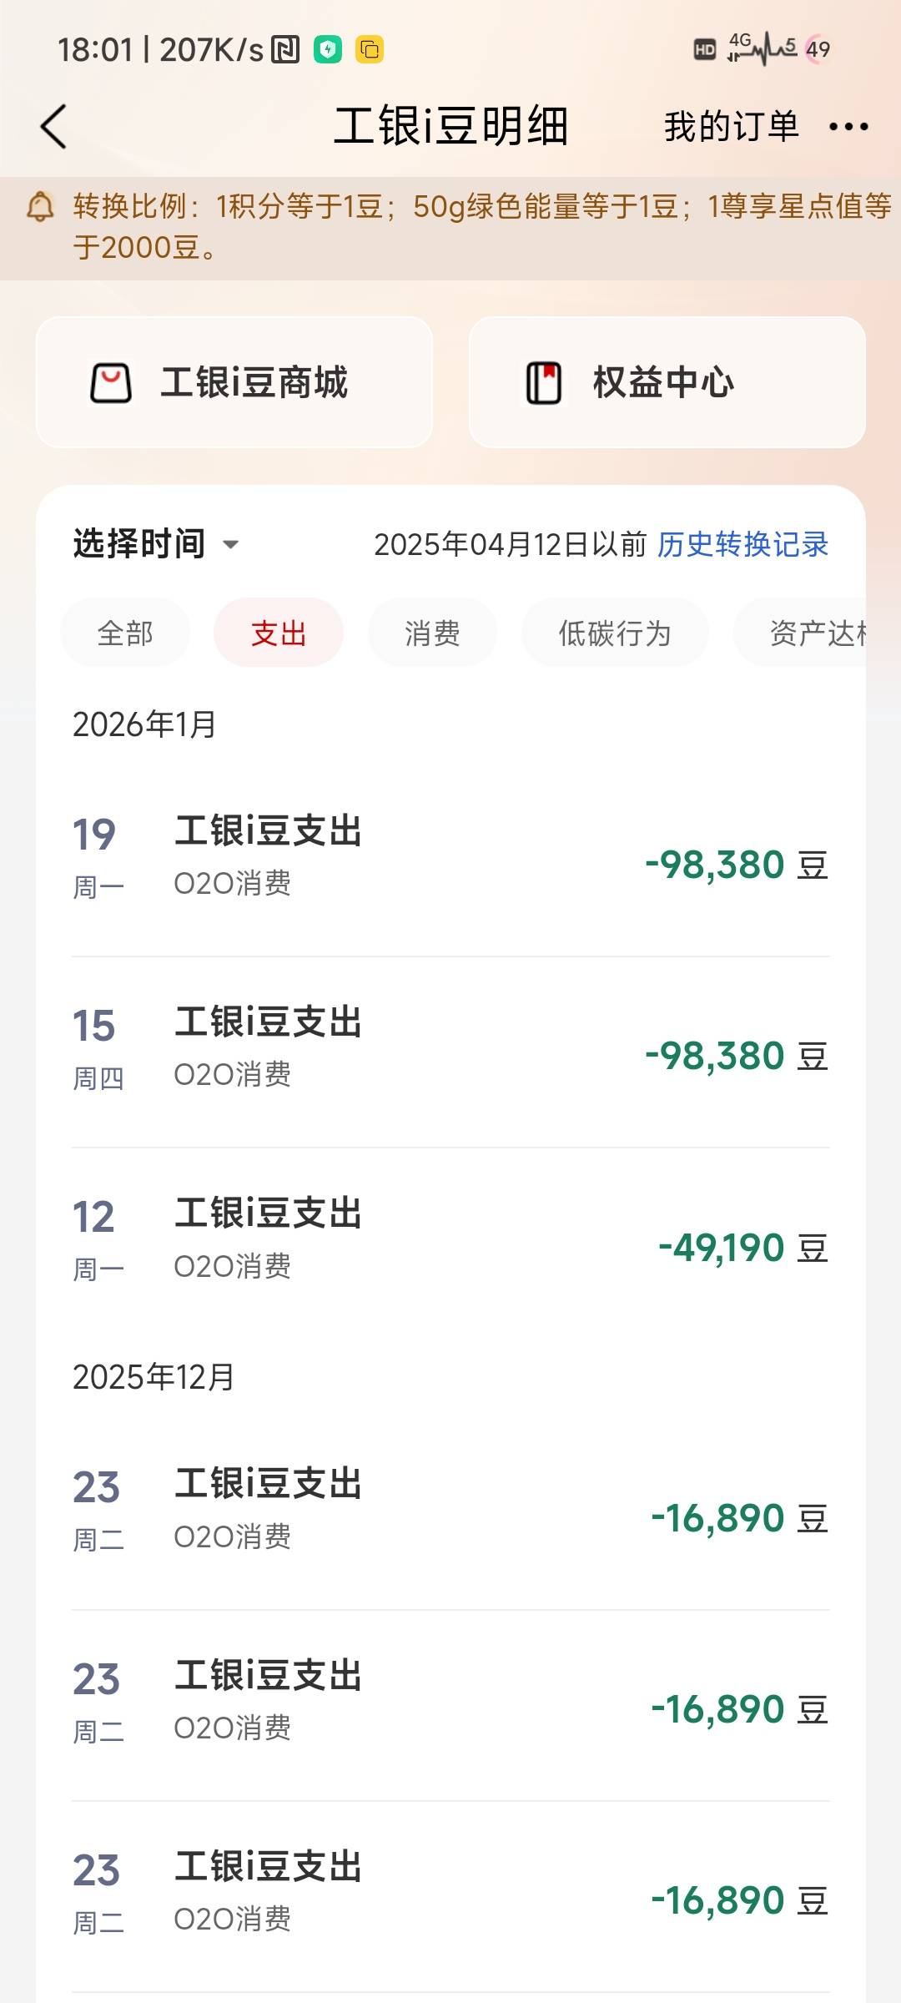Screen dimensions: 901x2003
Task: Open the January 19 -98,380 豆 record
Action: (450, 860)
